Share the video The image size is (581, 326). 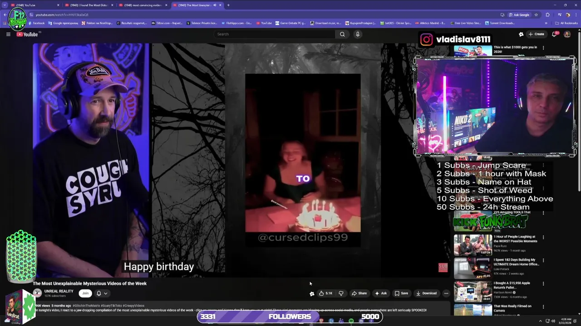click(x=359, y=293)
